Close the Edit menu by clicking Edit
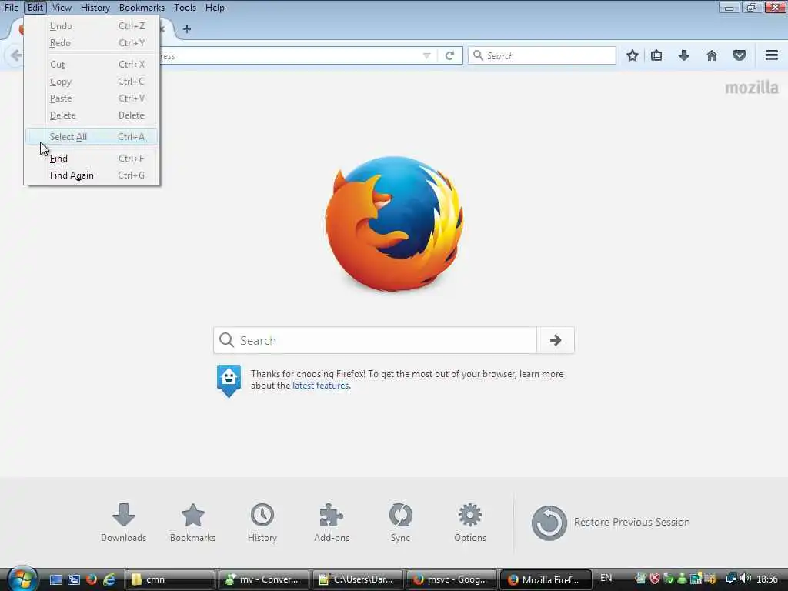 click(x=35, y=8)
